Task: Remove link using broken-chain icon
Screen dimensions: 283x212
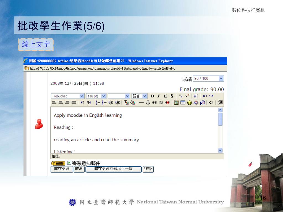Action: point(161,103)
